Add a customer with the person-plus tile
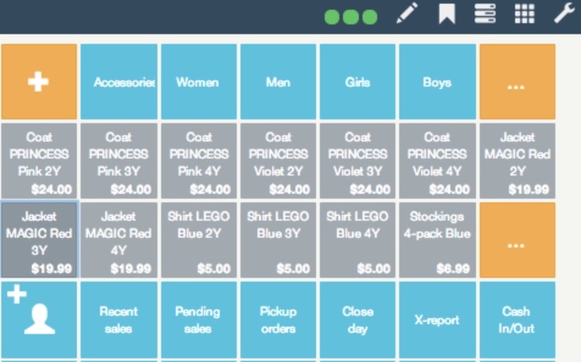The height and width of the screenshot is (362, 581). coord(39,319)
